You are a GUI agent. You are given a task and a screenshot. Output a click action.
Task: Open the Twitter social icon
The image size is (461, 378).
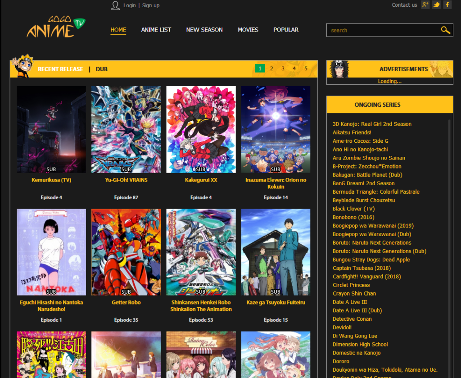(436, 5)
